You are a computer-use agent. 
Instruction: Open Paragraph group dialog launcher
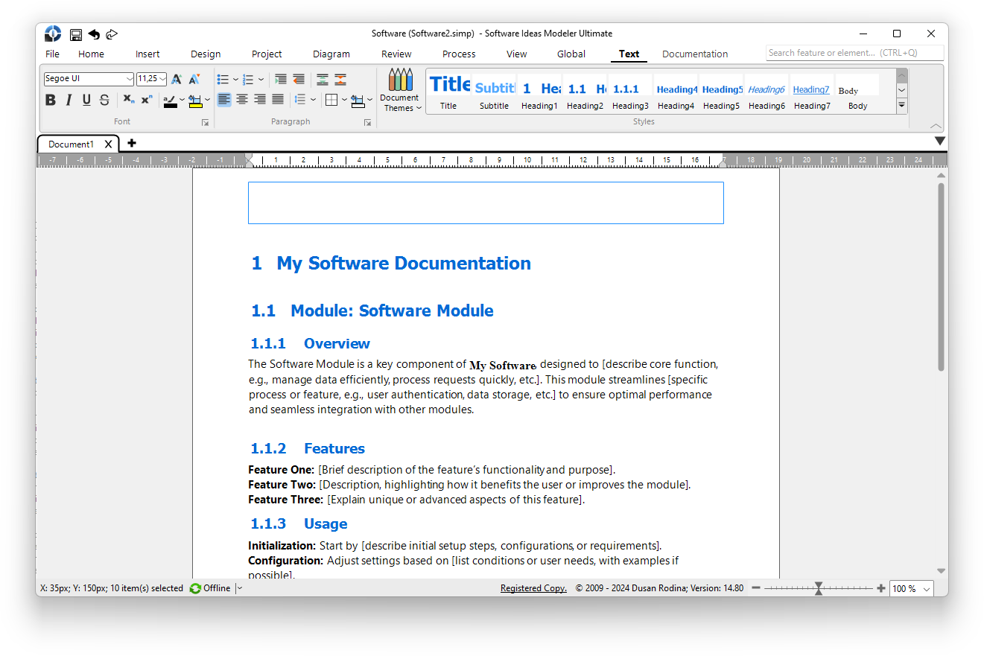pyautogui.click(x=367, y=123)
